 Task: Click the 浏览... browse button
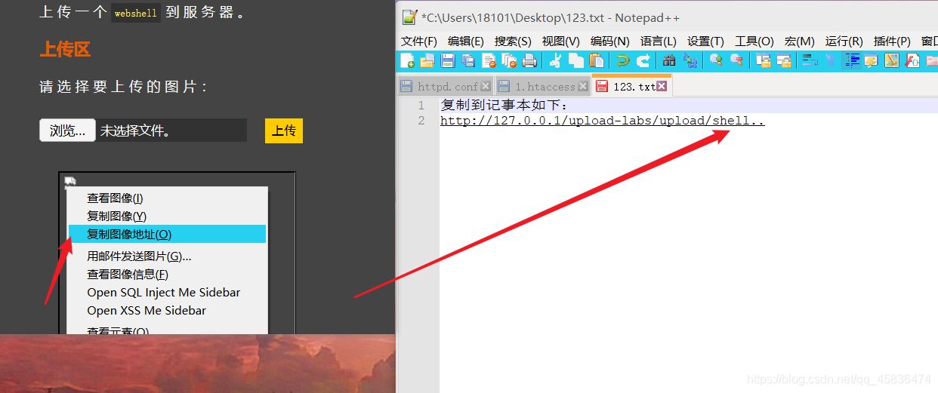click(67, 130)
